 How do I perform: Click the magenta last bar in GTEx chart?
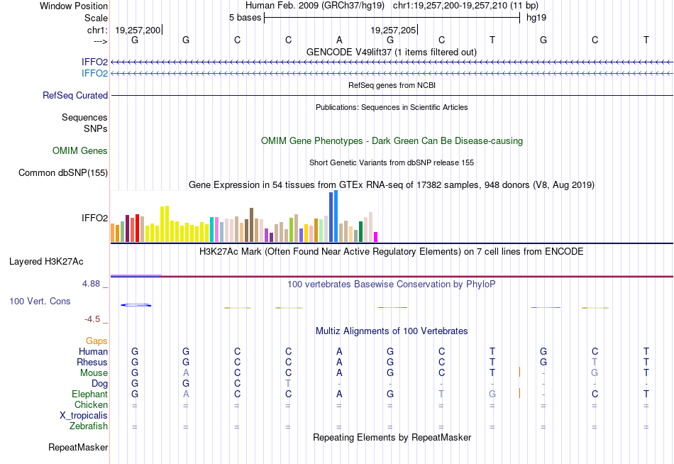(x=376, y=237)
